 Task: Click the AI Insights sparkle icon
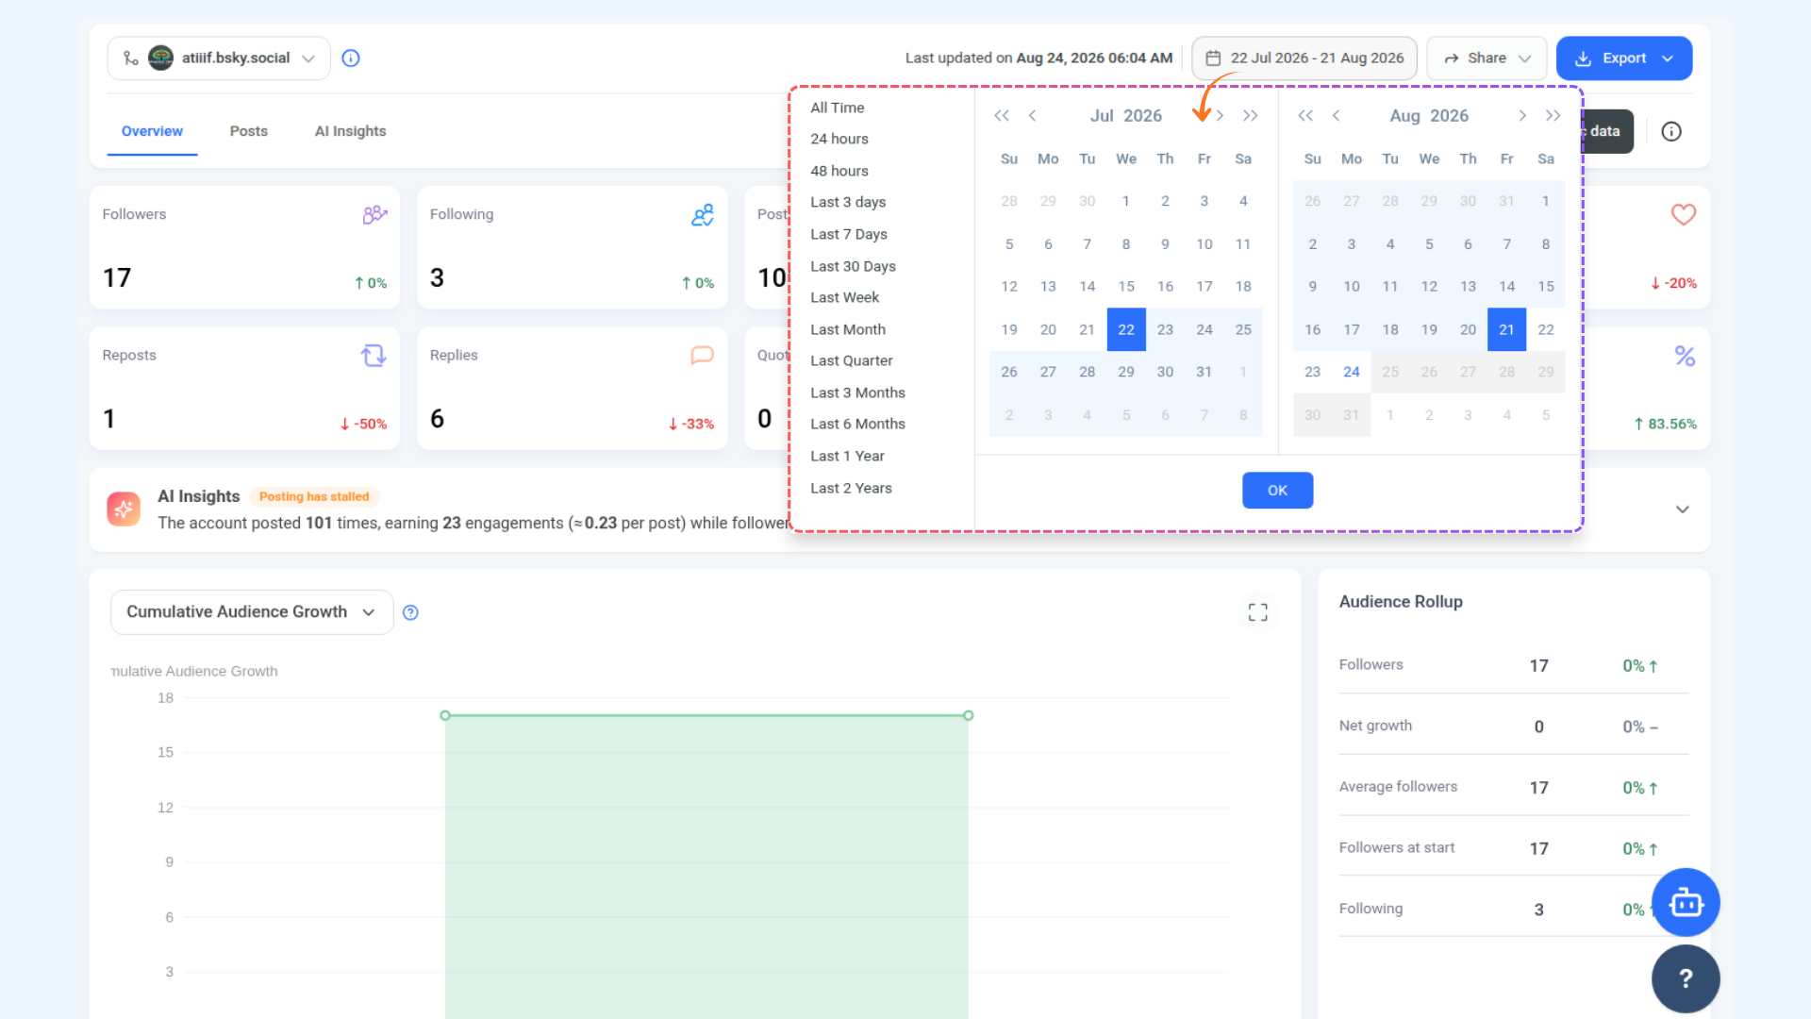coord(124,509)
